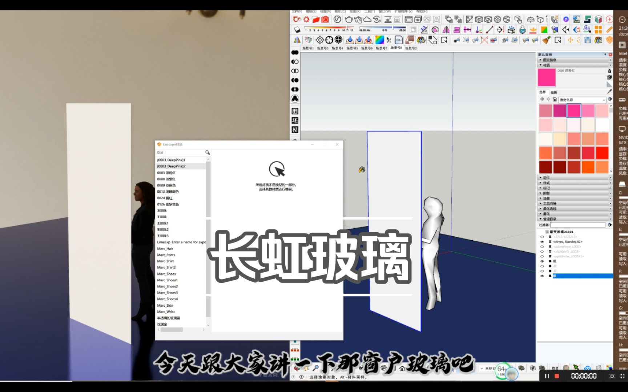Show the hidden <32121423213> component
628x392 pixels.
pos(542,237)
